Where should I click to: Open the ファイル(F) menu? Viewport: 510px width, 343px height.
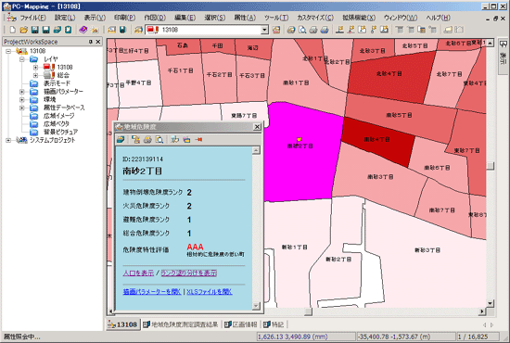(x=33, y=18)
